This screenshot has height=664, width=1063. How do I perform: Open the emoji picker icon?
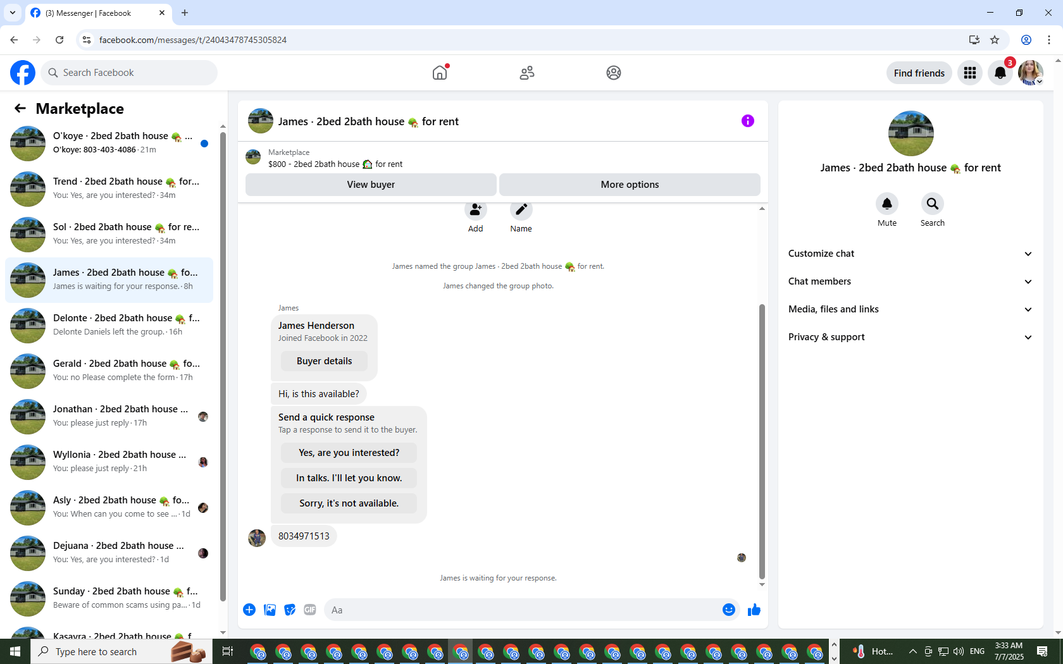(x=729, y=610)
